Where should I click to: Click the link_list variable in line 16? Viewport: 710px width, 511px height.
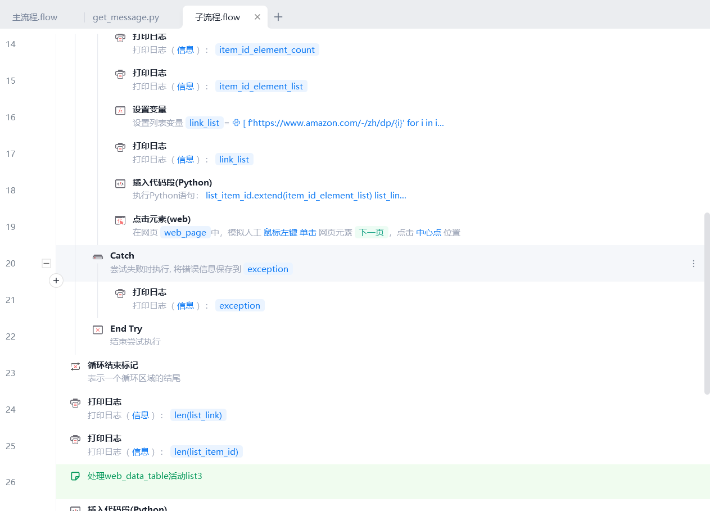tap(204, 123)
